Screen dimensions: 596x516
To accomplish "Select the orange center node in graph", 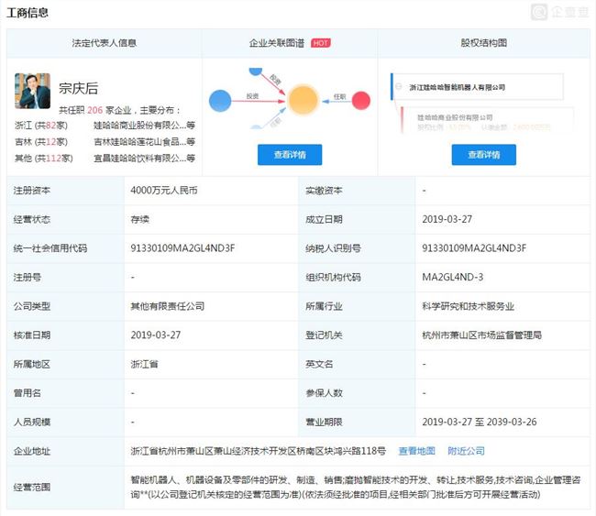I will pyautogui.click(x=303, y=100).
